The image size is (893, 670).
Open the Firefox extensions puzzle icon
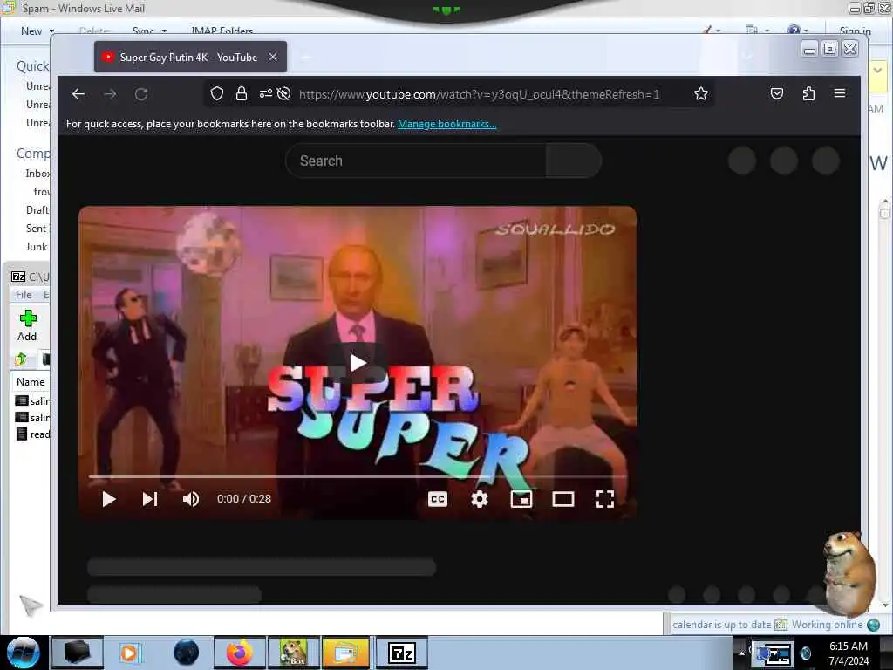[808, 93]
